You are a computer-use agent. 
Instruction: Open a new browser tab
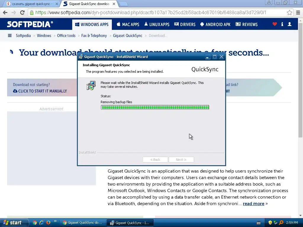pos(123,4)
